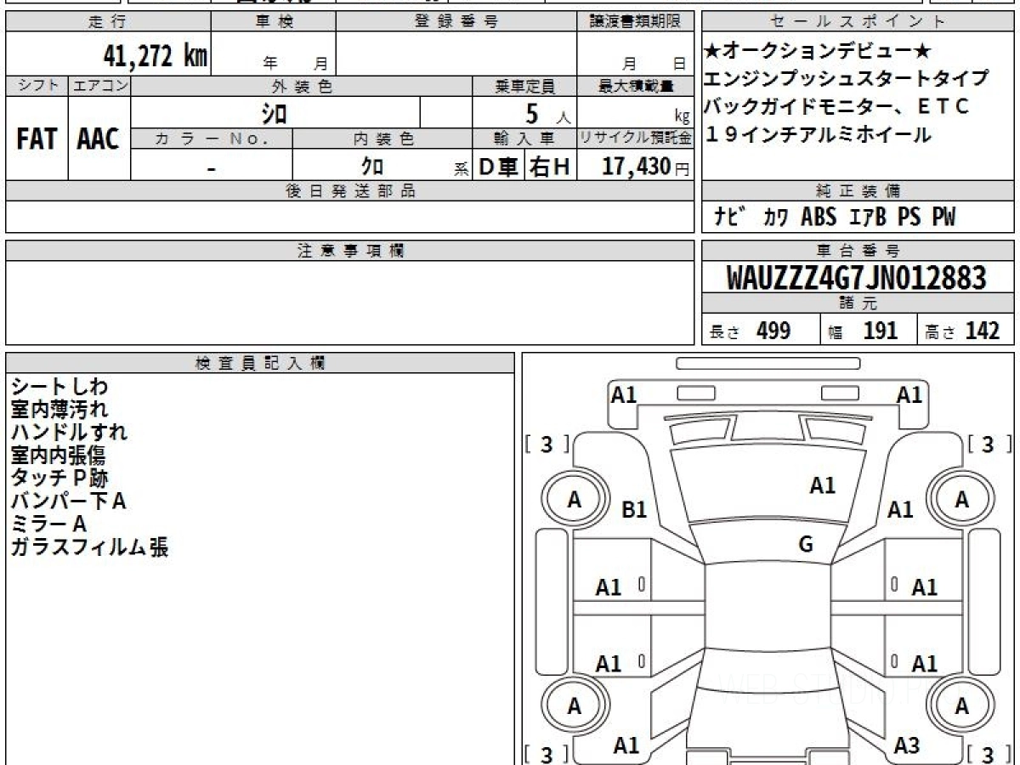Screen dimensions: 1020x765
Task: Select the エアB equipment entry
Action: (x=868, y=218)
